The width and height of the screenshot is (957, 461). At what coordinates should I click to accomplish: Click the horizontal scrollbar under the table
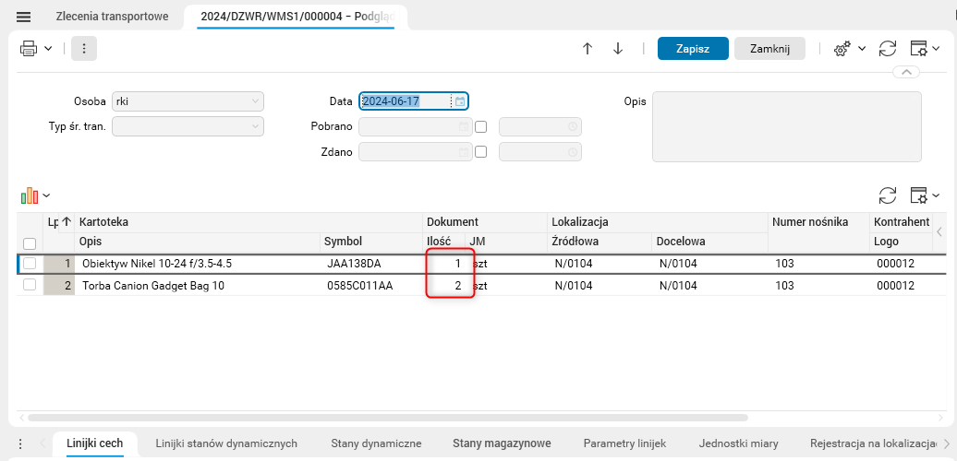click(x=388, y=418)
